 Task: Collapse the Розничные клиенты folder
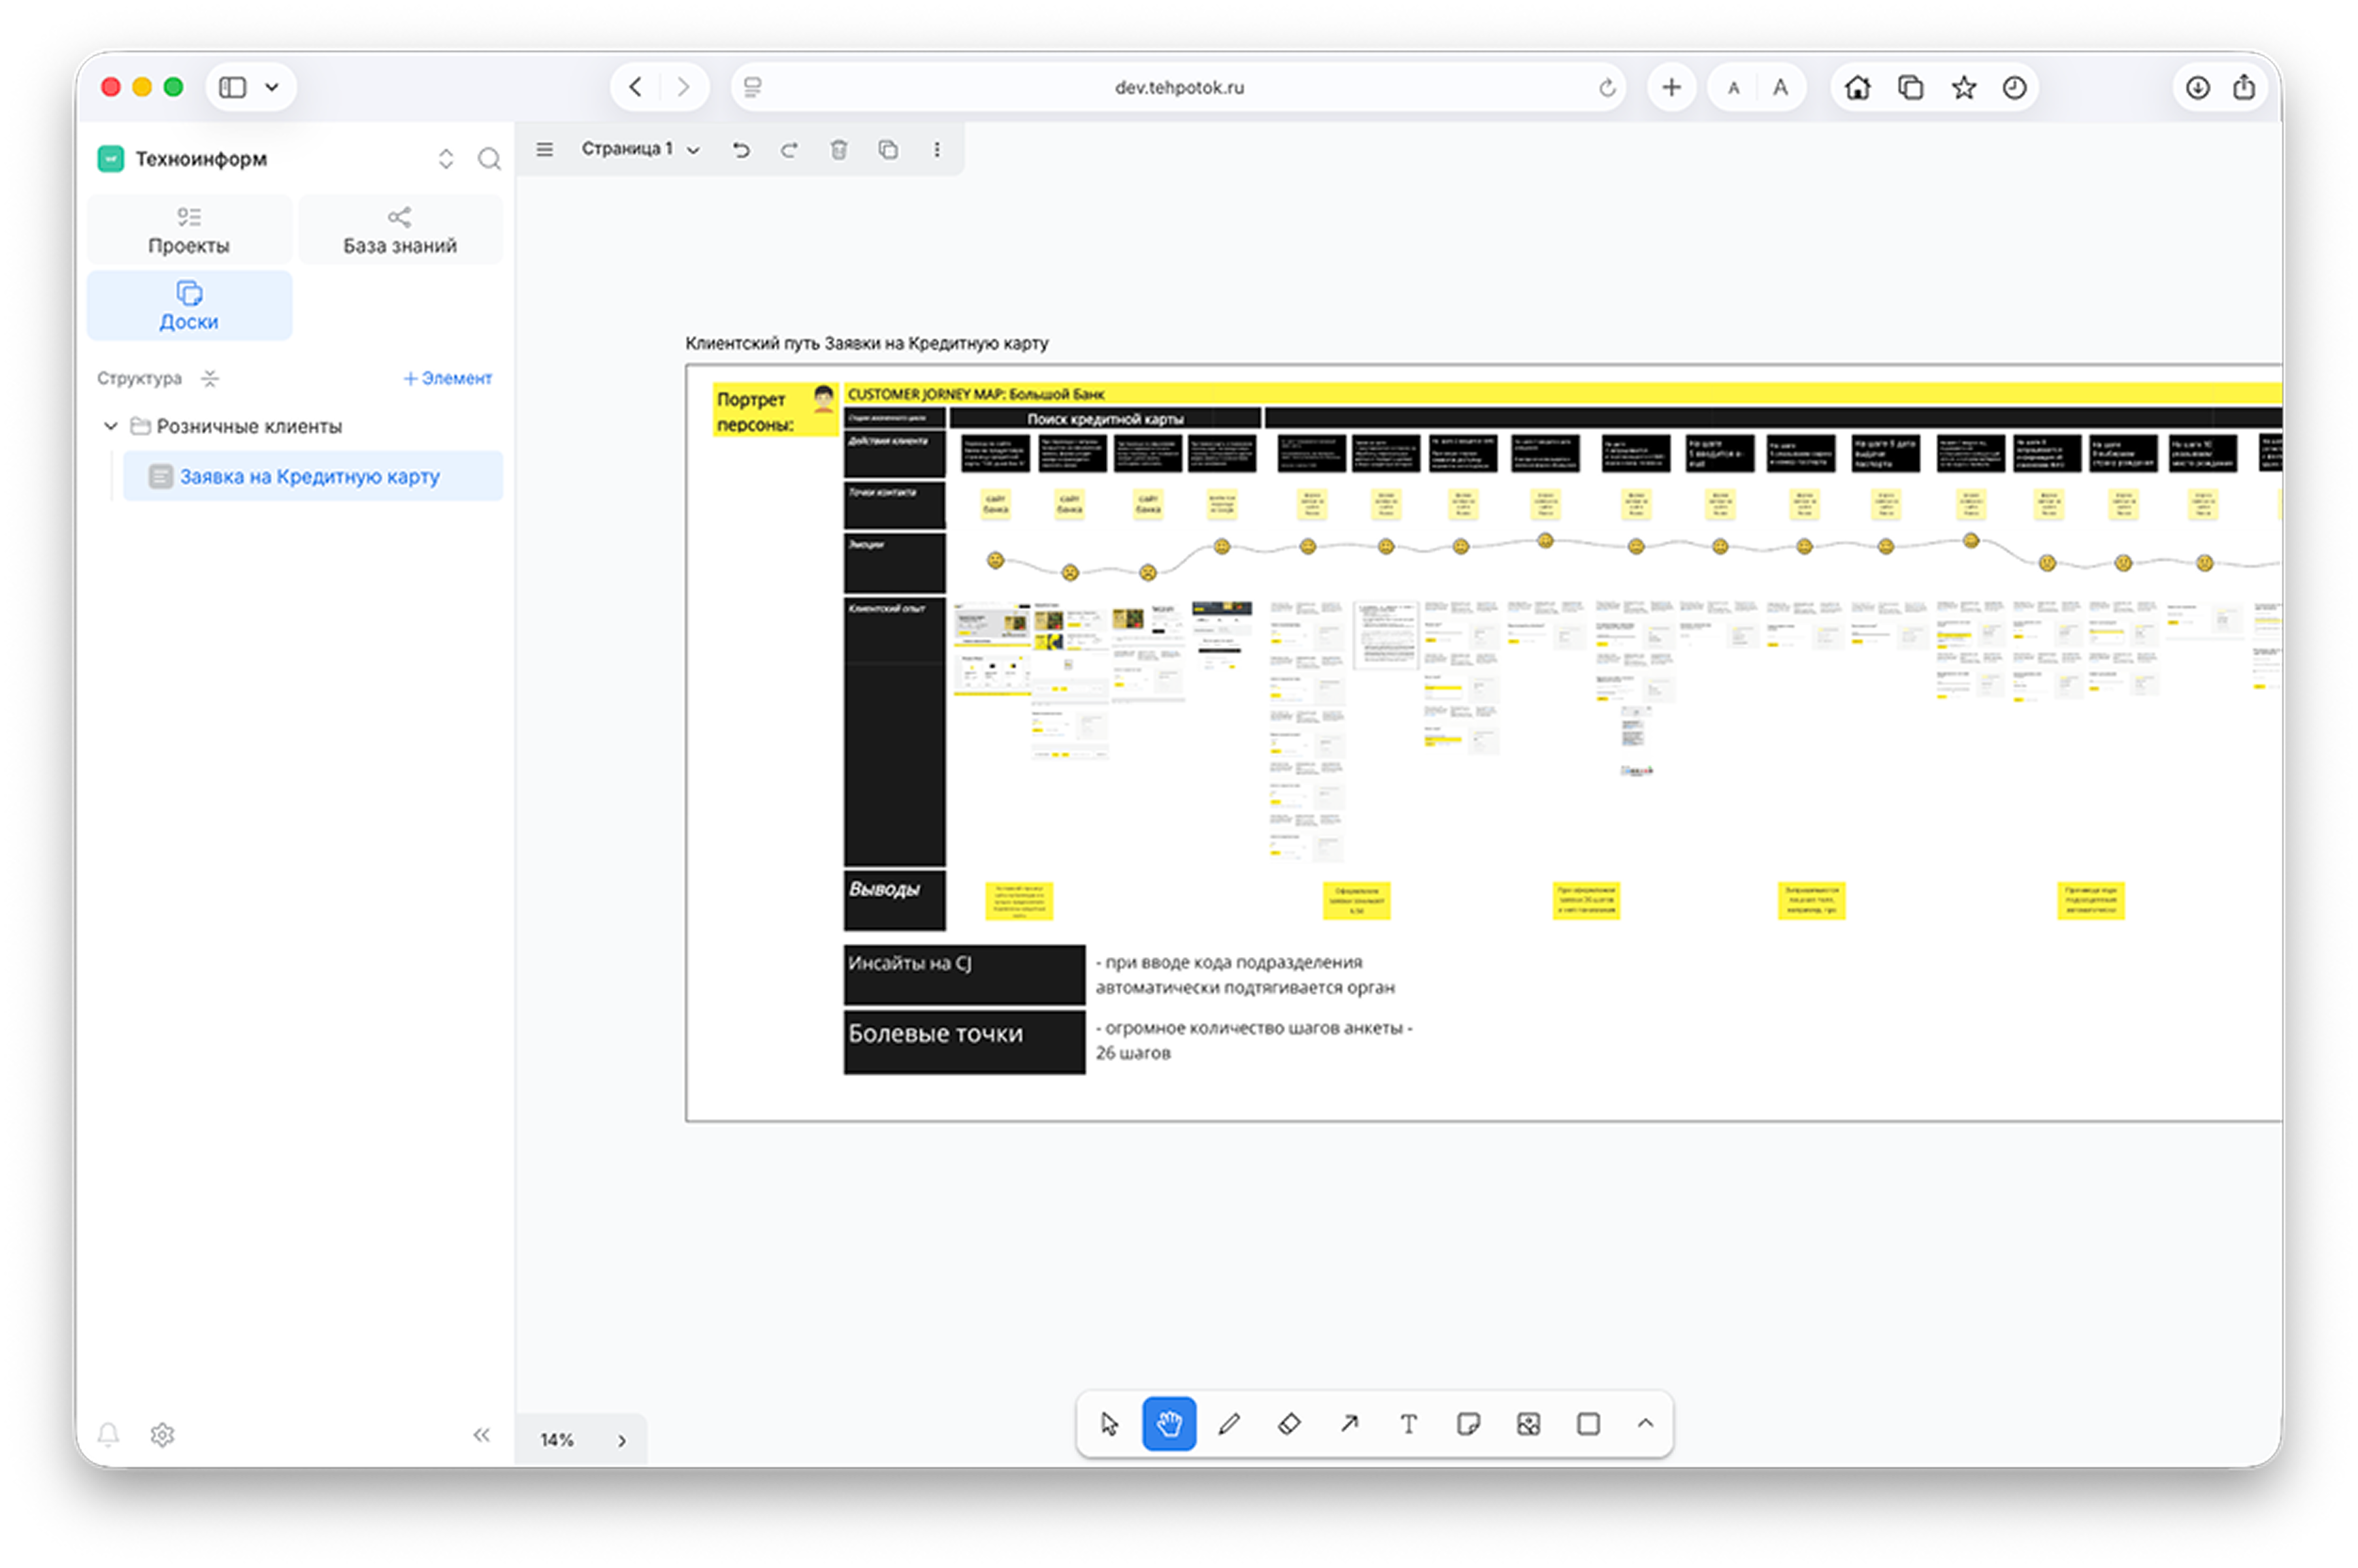111,426
